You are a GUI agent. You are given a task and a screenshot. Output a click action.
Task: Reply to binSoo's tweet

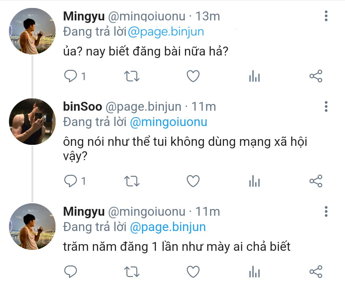click(x=71, y=181)
